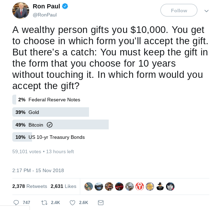Image resolution: width=222 pixels, height=210 pixels.
Task: Click the first liker avatar thumbnail
Action: (89, 187)
